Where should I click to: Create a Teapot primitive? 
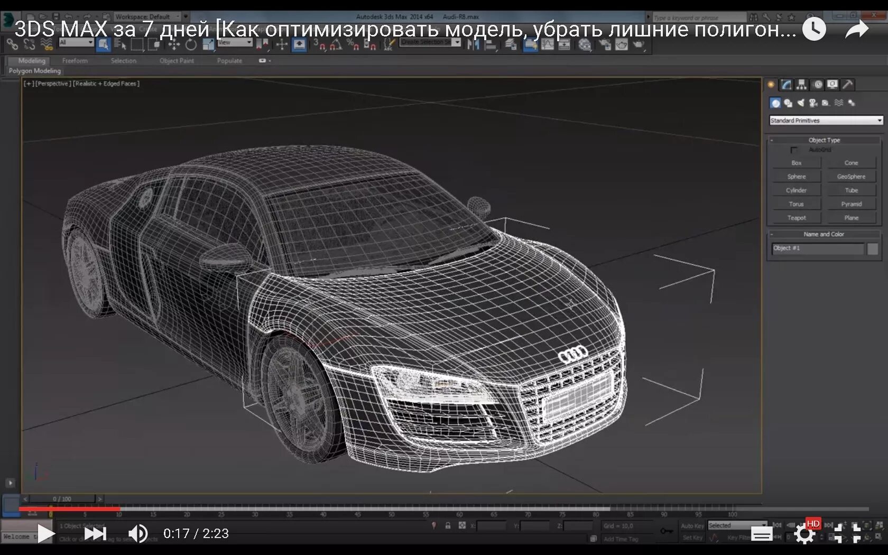click(797, 218)
